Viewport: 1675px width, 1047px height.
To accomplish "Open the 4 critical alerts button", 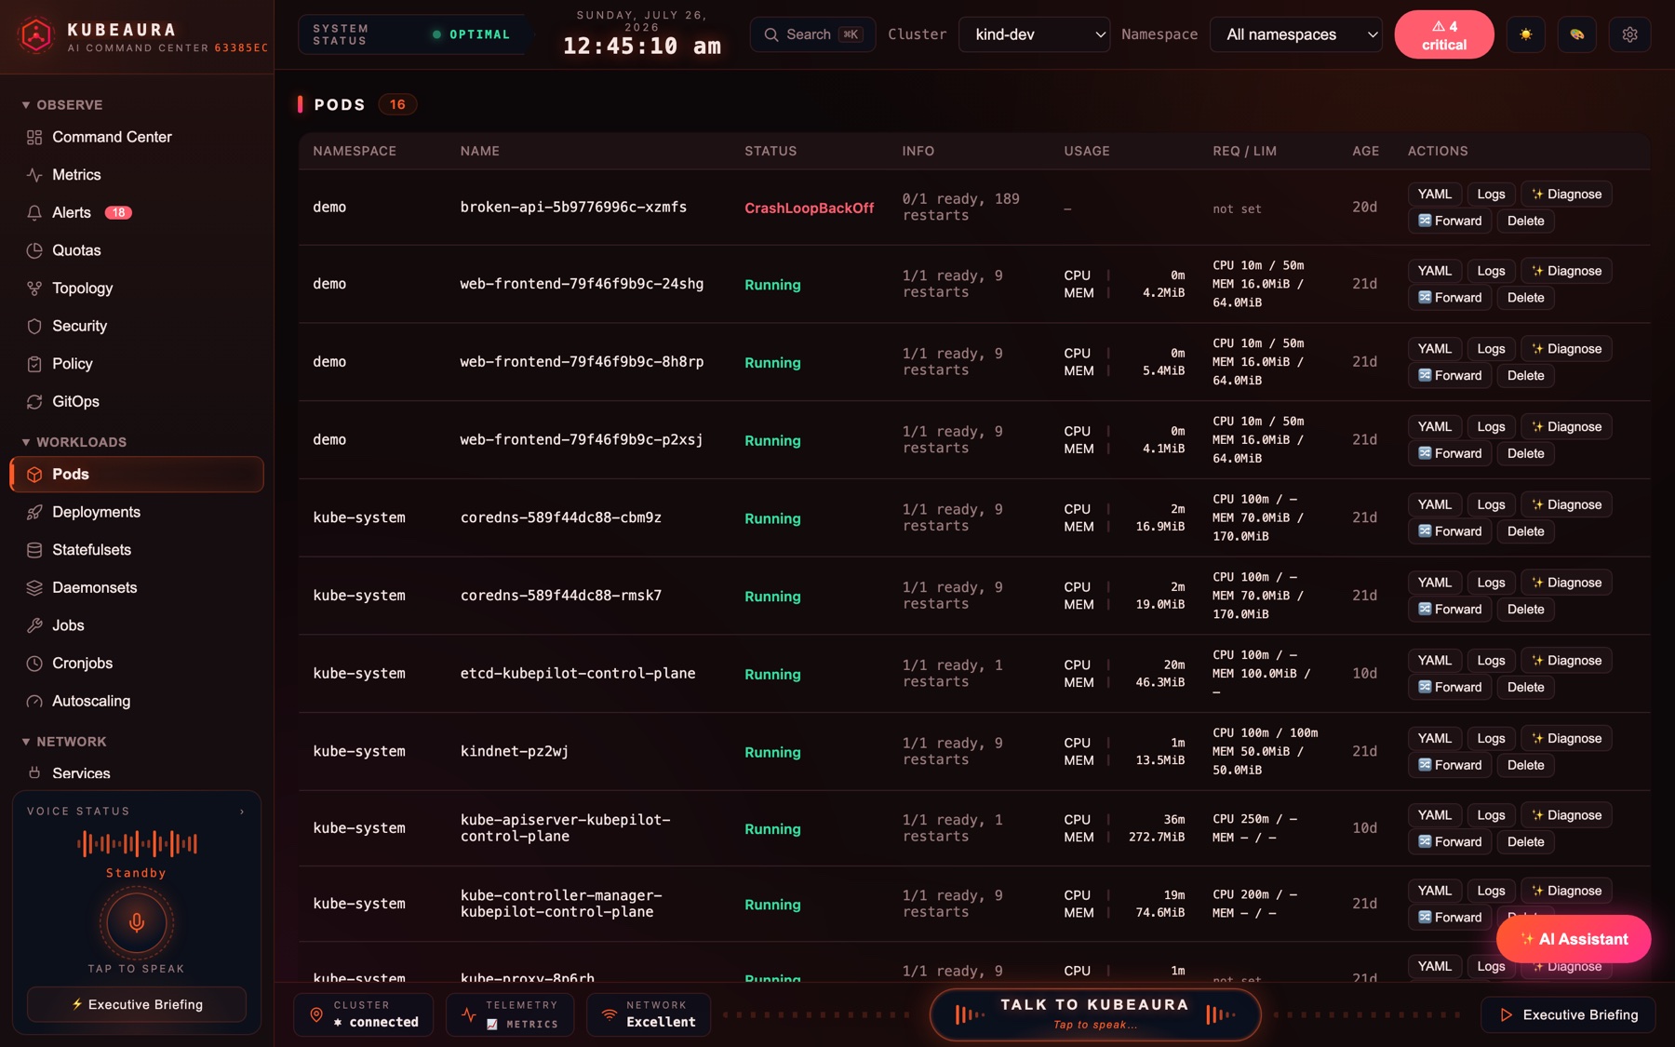I will coord(1443,34).
